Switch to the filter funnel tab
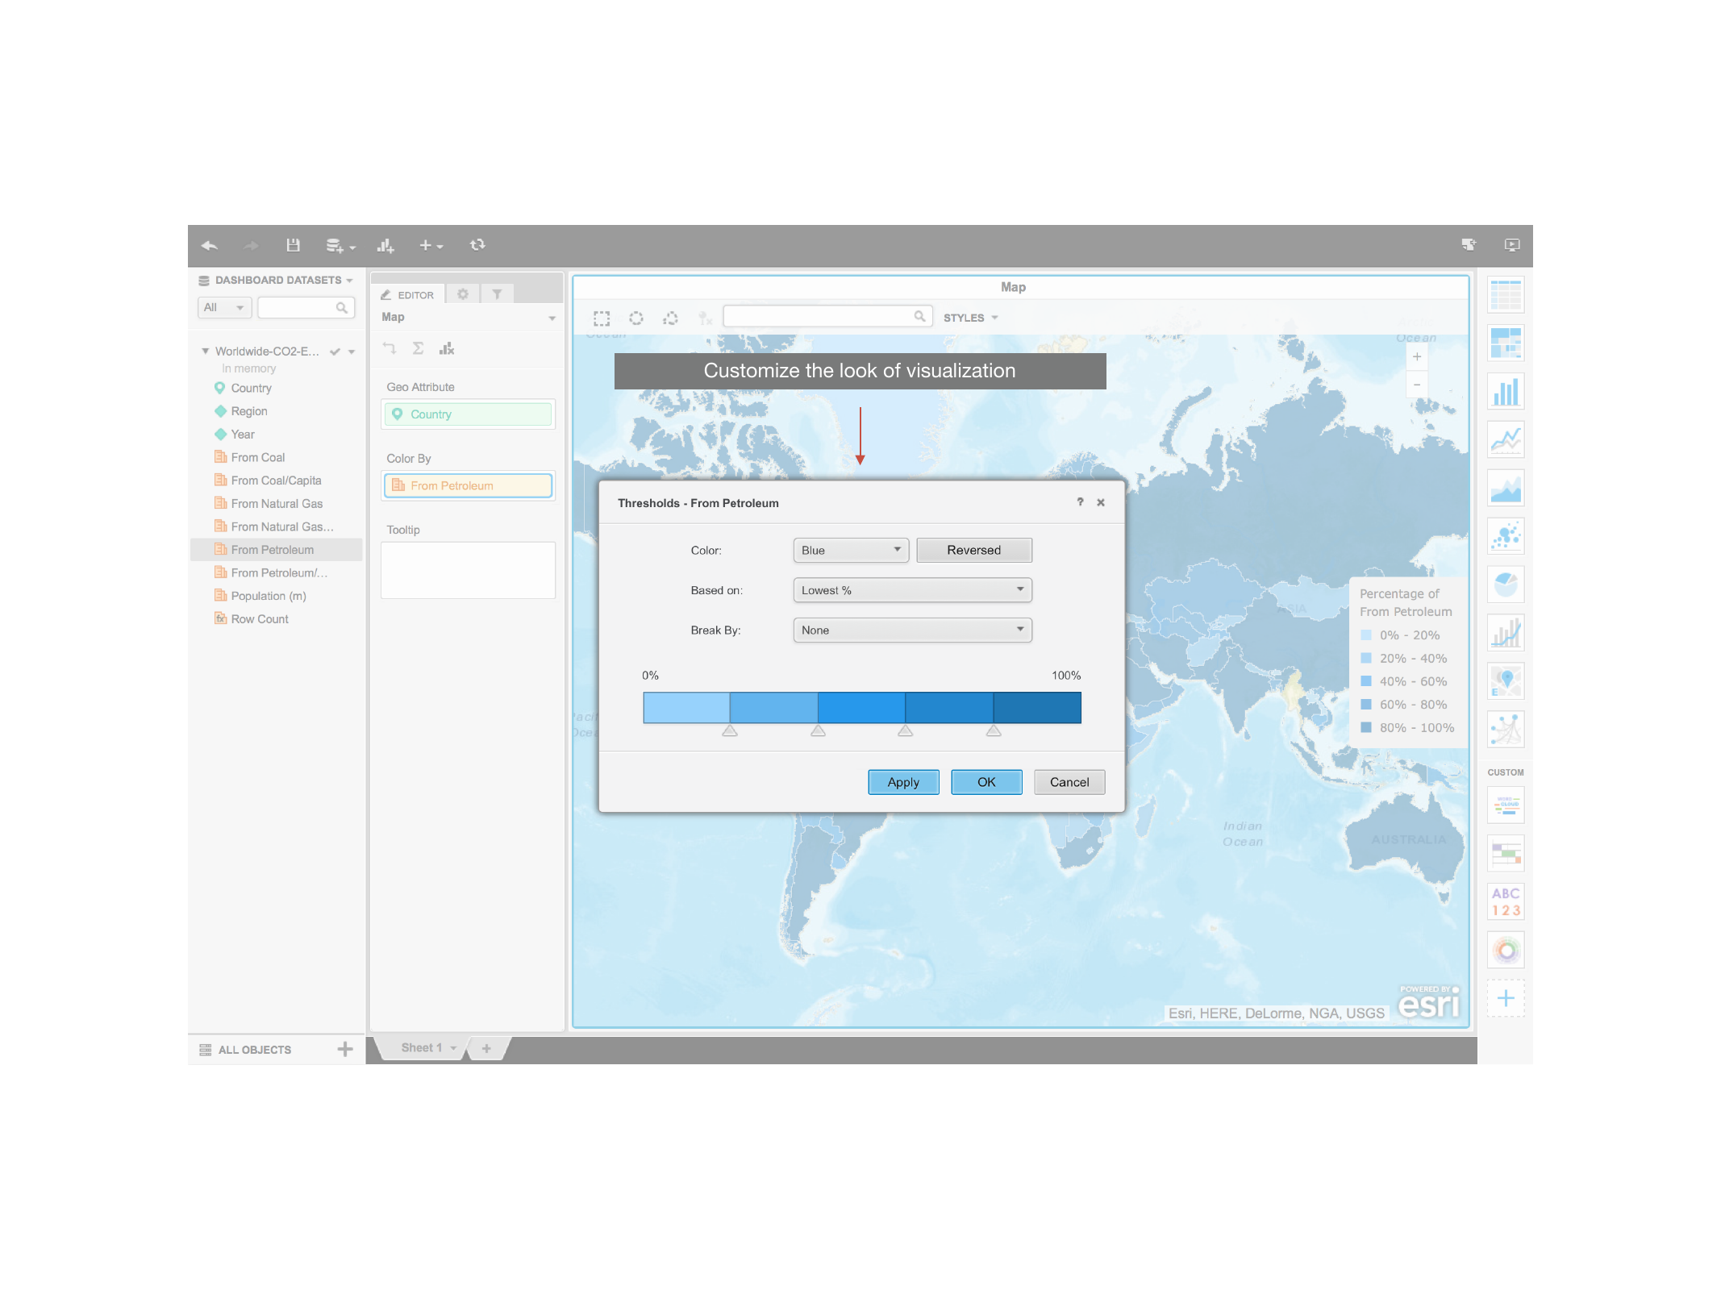Viewport: 1721px width, 1290px height. tap(498, 294)
